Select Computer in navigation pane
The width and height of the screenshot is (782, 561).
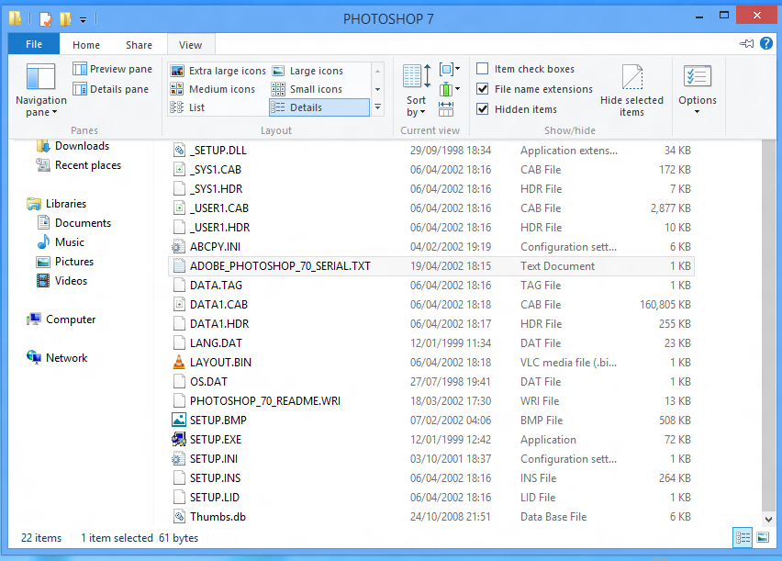(61, 320)
